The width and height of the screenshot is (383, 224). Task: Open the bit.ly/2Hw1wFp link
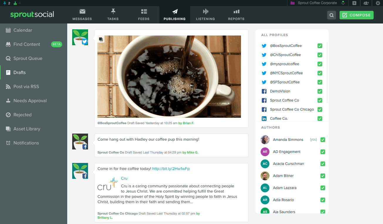click(x=171, y=169)
